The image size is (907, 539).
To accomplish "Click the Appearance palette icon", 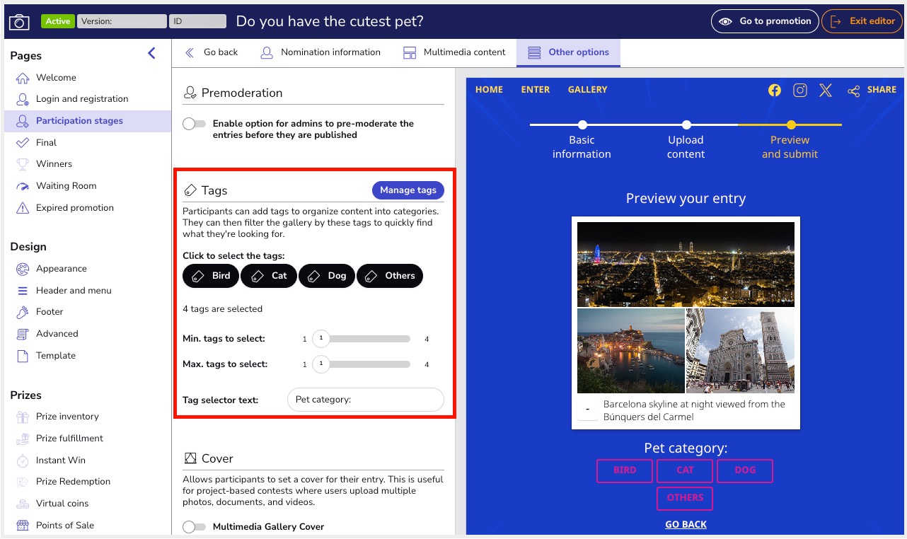I will [23, 269].
